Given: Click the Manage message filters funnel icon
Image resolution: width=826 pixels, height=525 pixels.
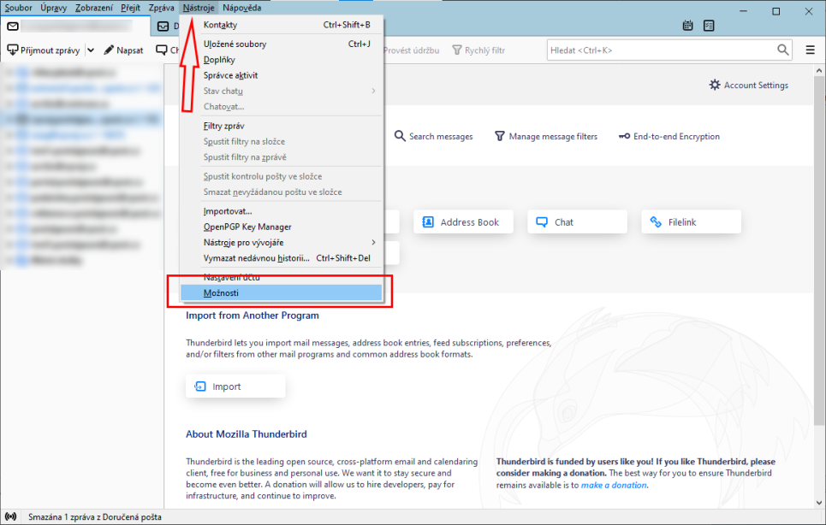Looking at the screenshot, I should tap(499, 136).
